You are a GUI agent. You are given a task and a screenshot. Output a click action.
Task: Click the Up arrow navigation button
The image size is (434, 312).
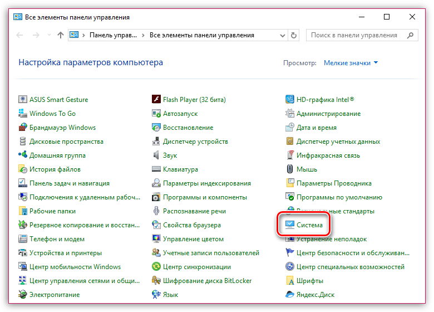click(x=60, y=35)
